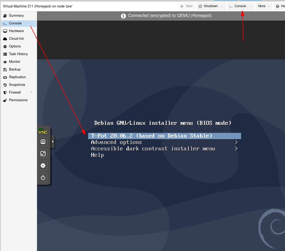Click the Backup floppy disk icon

[x=5, y=69]
